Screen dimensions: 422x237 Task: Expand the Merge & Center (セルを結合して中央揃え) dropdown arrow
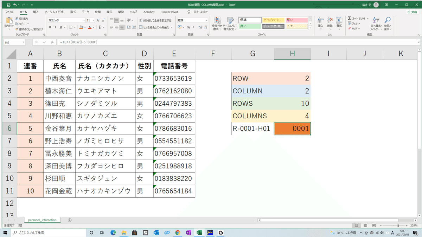(172, 27)
